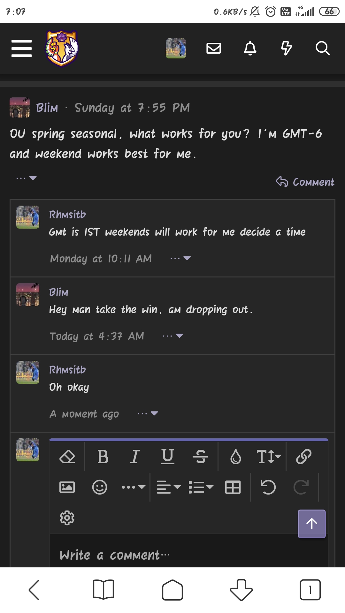Open notifications via the bell icon
345x613 pixels.
coord(250,48)
